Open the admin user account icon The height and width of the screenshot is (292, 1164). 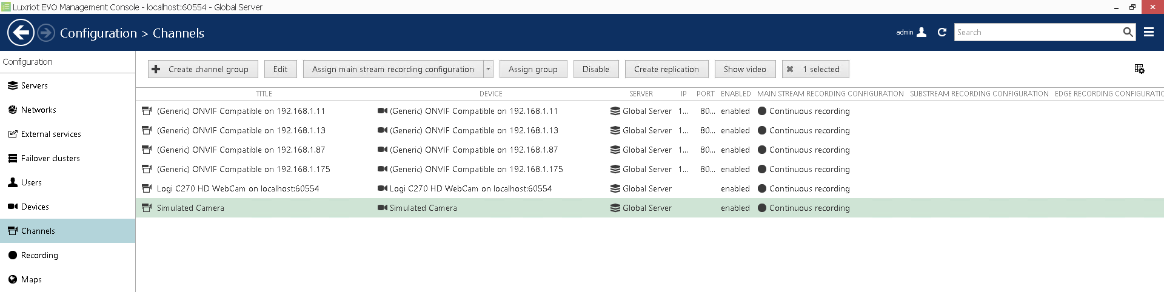click(921, 33)
